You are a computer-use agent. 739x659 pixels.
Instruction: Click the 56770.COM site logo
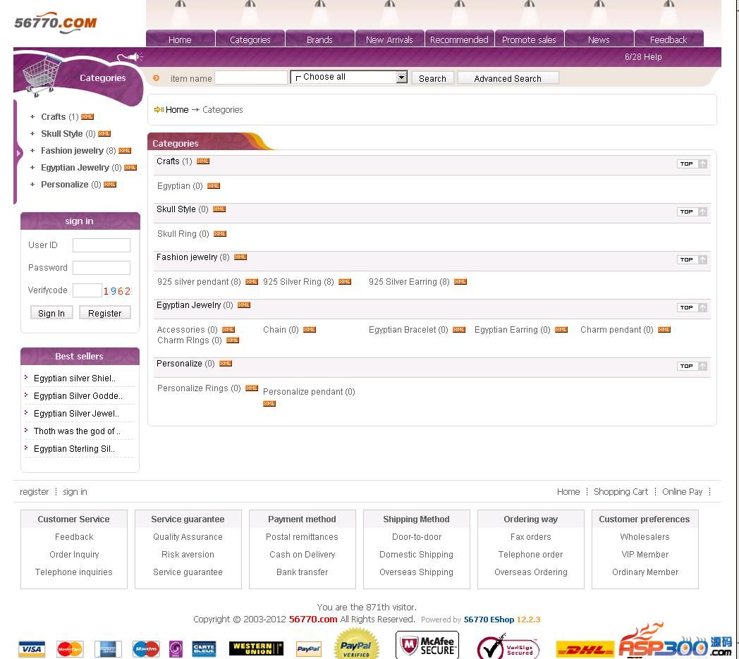coord(55,23)
